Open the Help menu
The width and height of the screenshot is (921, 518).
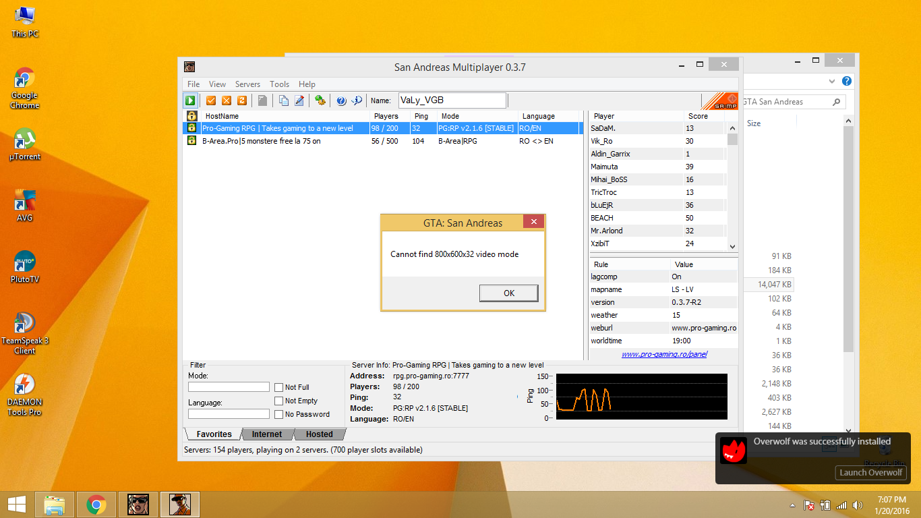(x=307, y=84)
